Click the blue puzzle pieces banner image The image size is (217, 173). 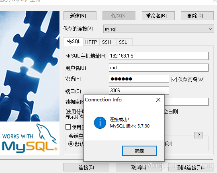pyautogui.click(x=30, y=66)
